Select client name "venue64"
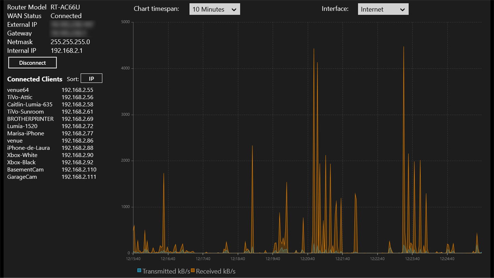This screenshot has width=494, height=278. (x=18, y=90)
